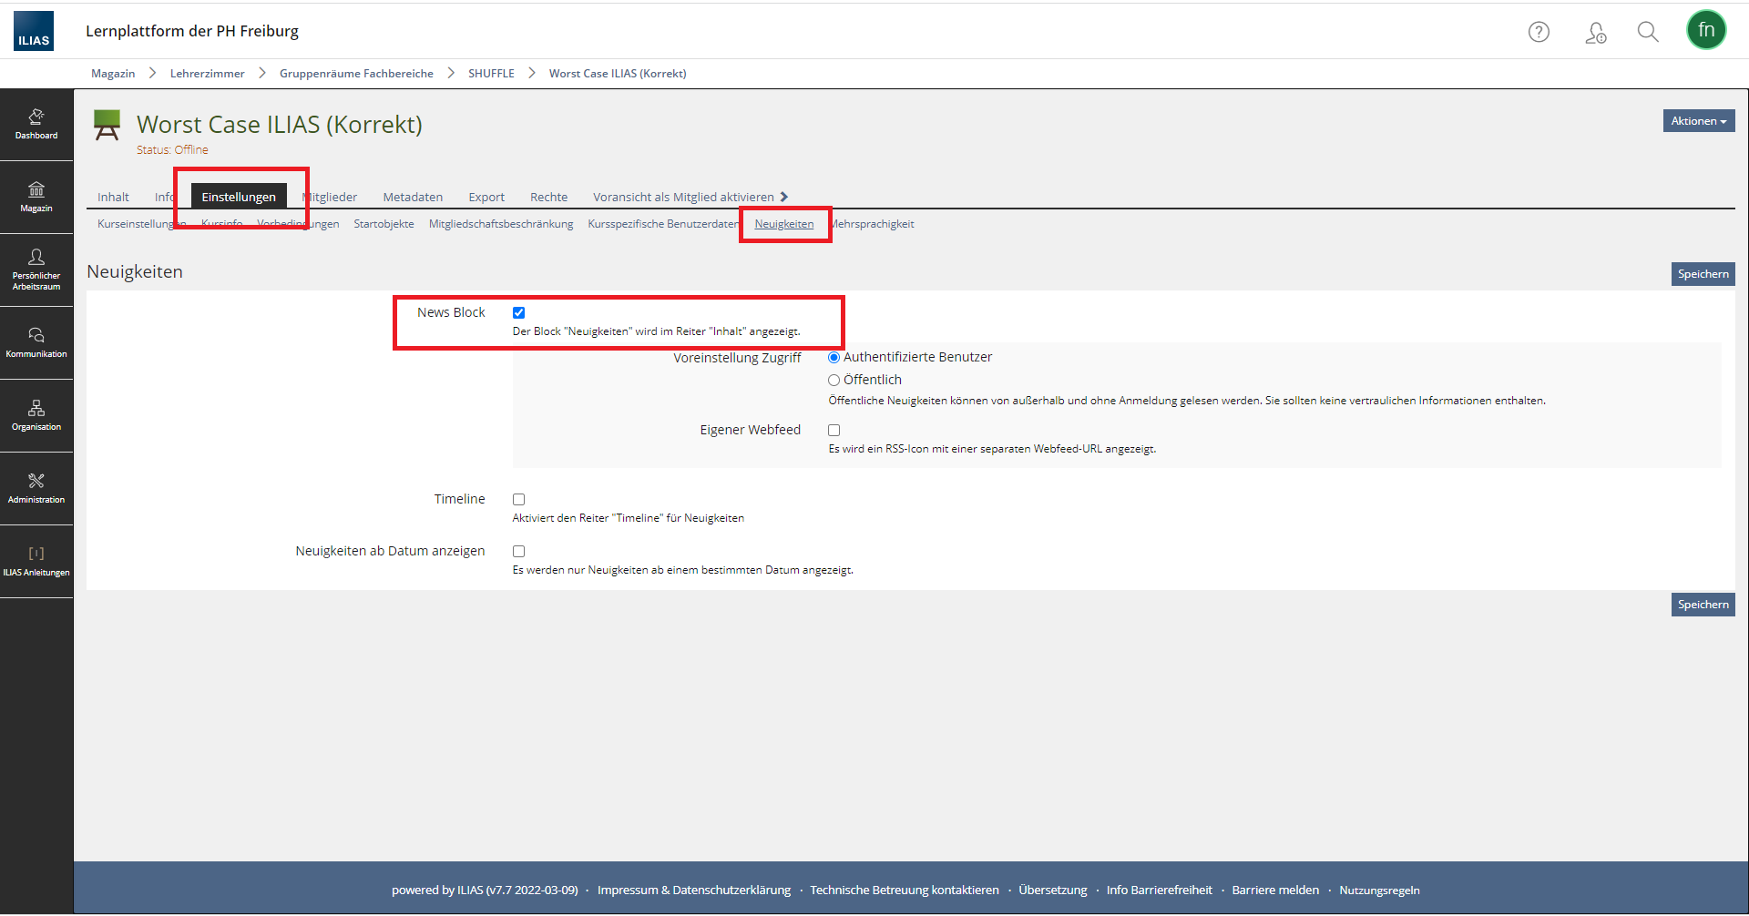Open Magazin in the sidebar

[36, 197]
